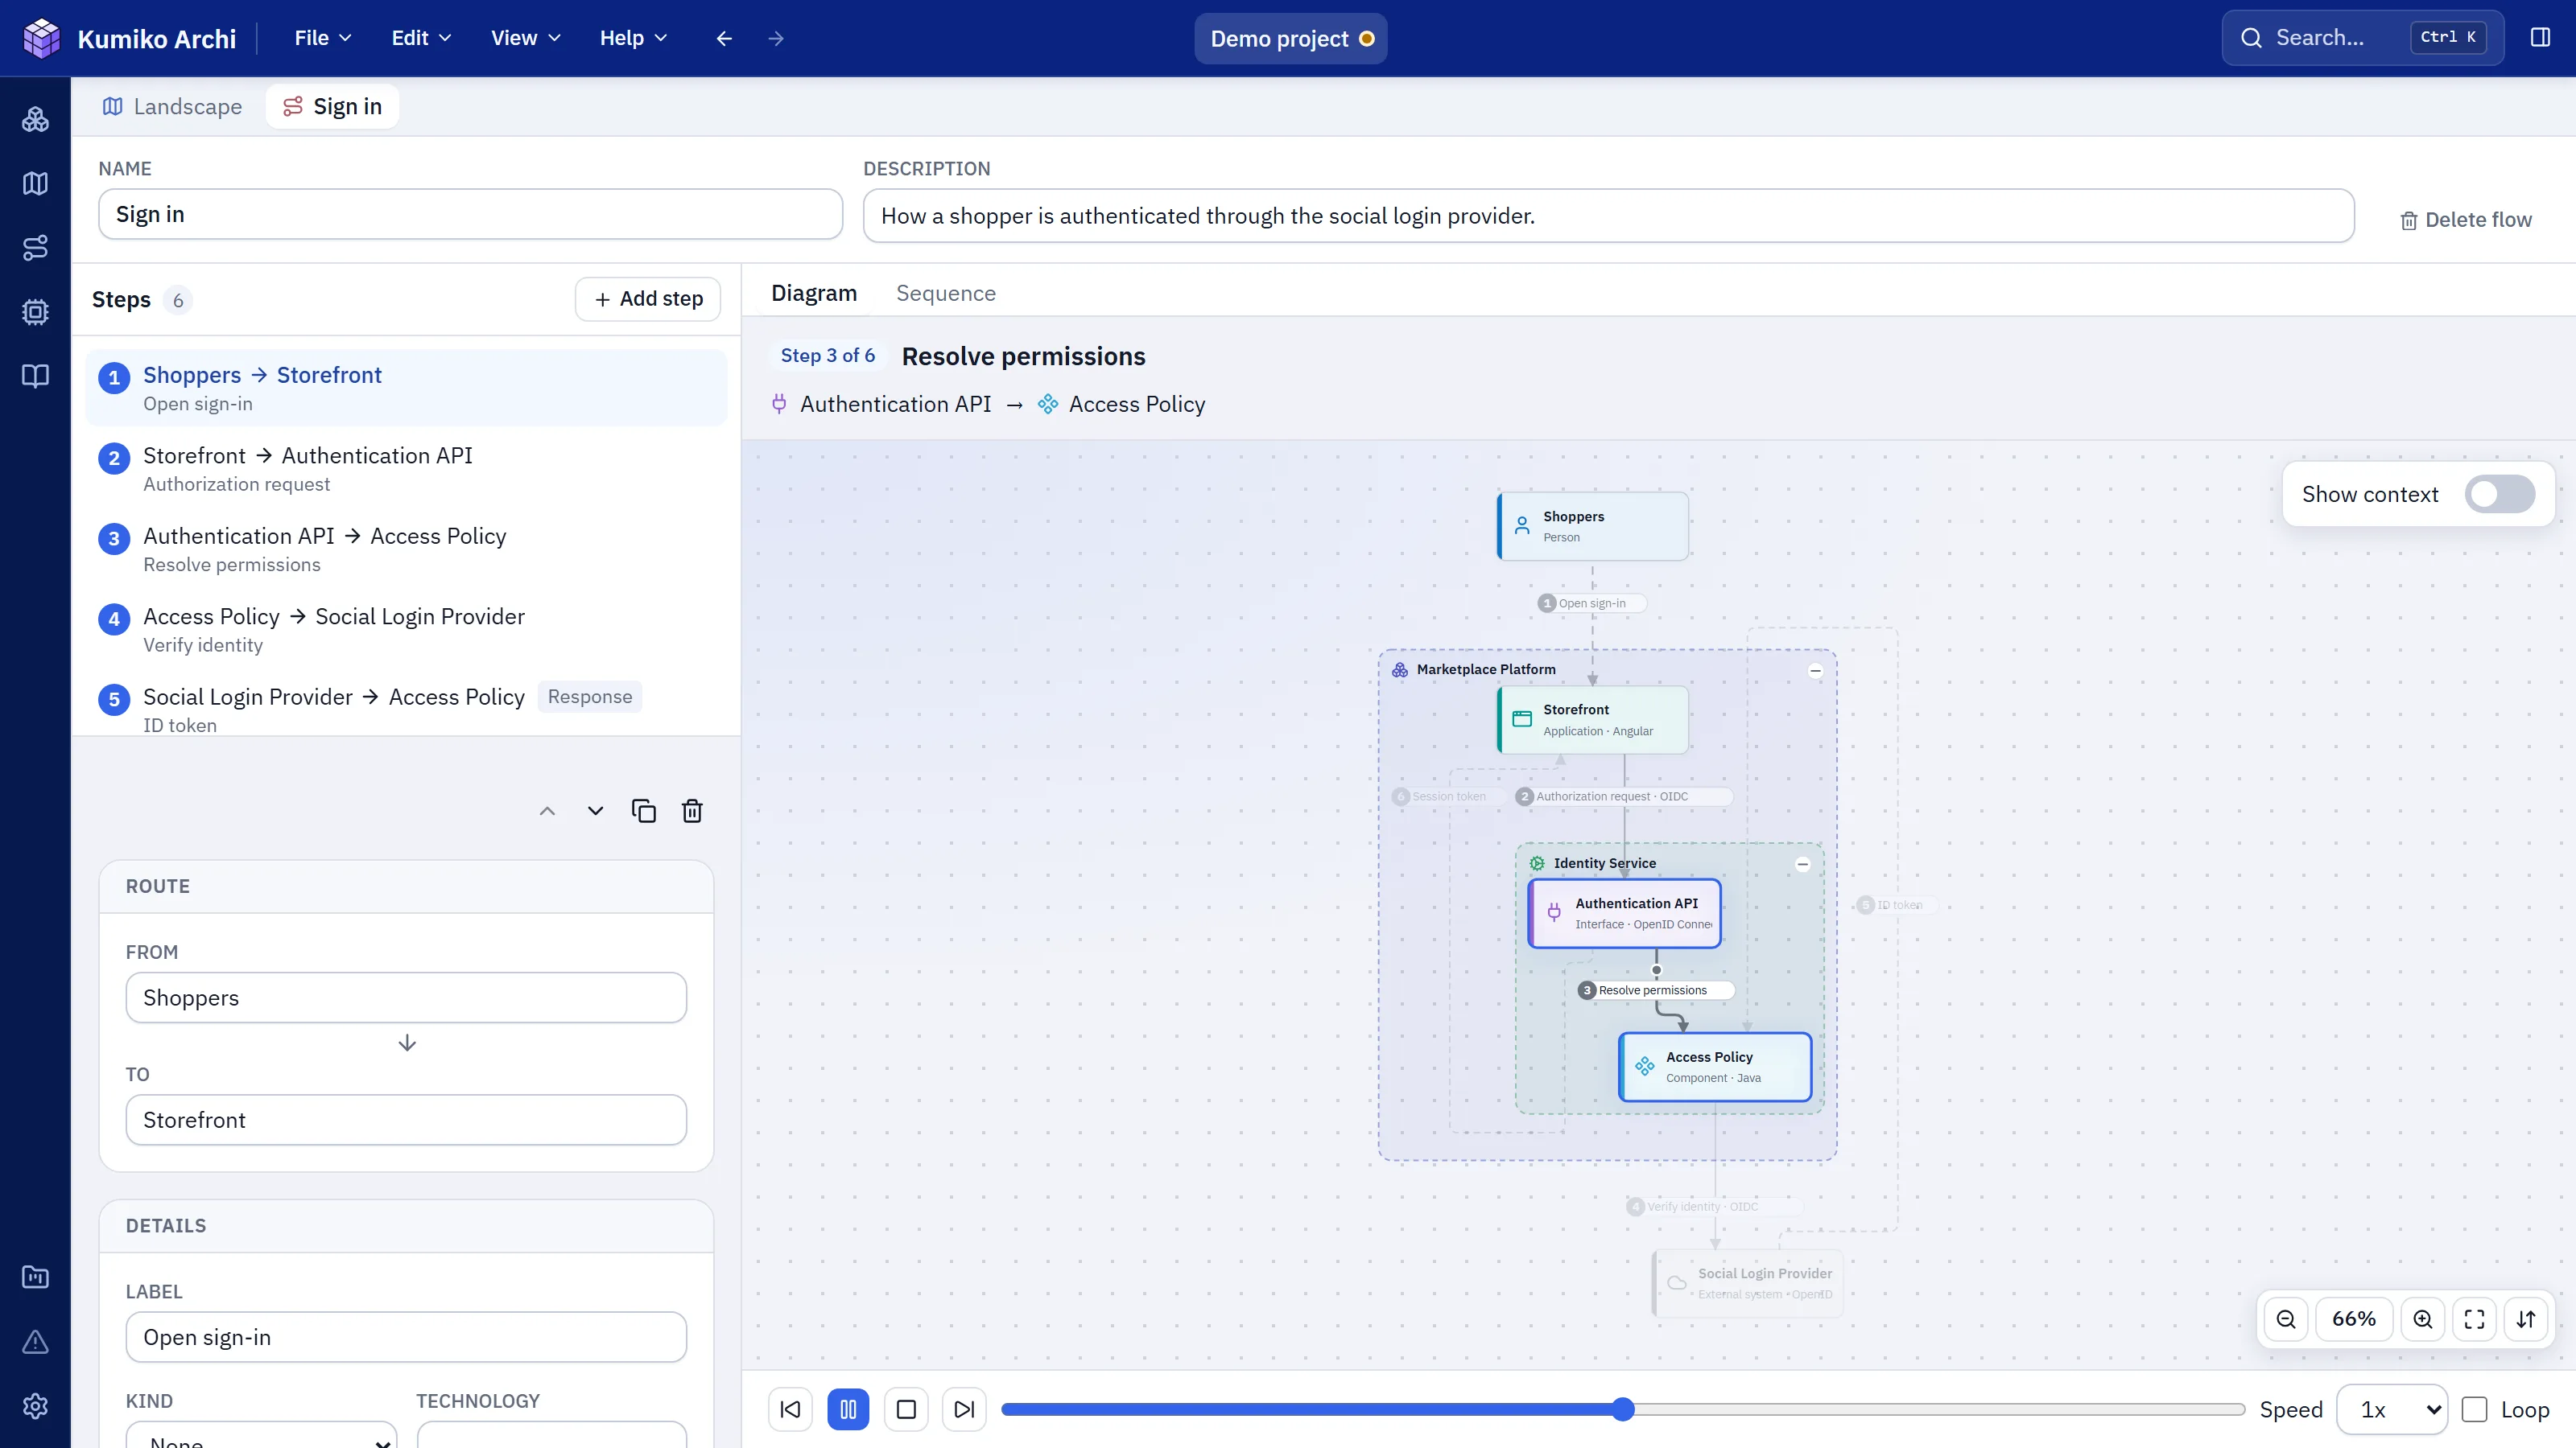
Task: Move the selected step down
Action: coord(595,810)
